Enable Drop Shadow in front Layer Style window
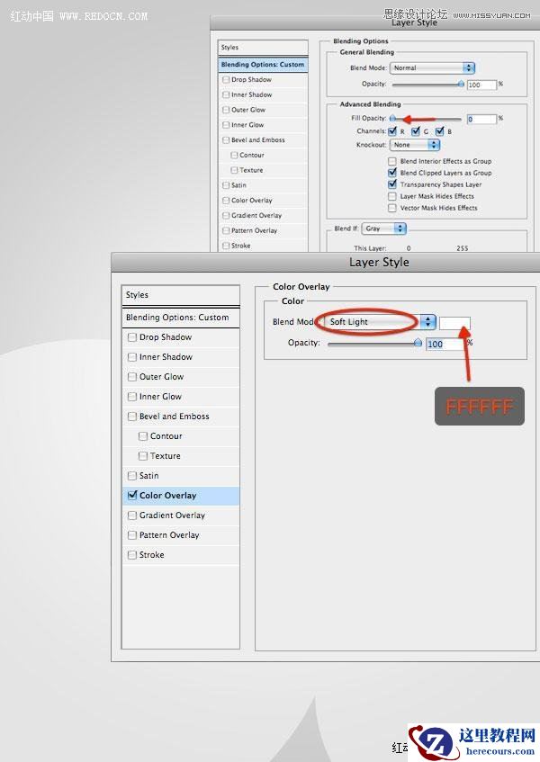This screenshot has width=540, height=762. coord(131,336)
